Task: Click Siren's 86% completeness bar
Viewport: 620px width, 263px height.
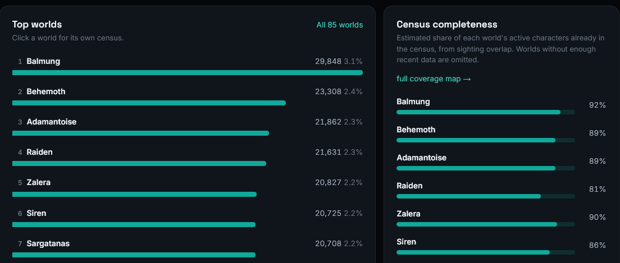Action: coord(486,252)
